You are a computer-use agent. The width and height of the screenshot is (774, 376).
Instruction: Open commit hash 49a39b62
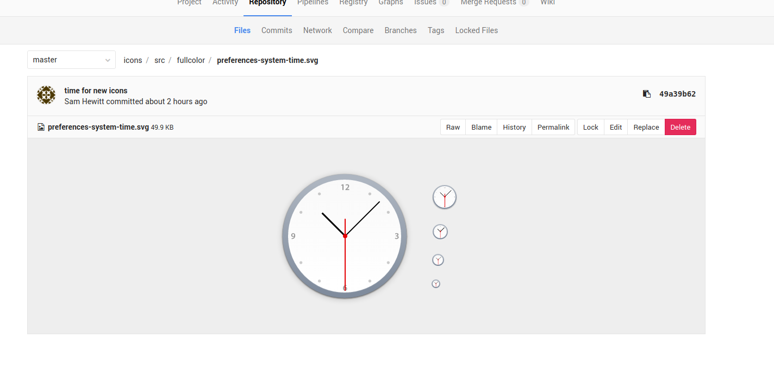[x=677, y=94]
